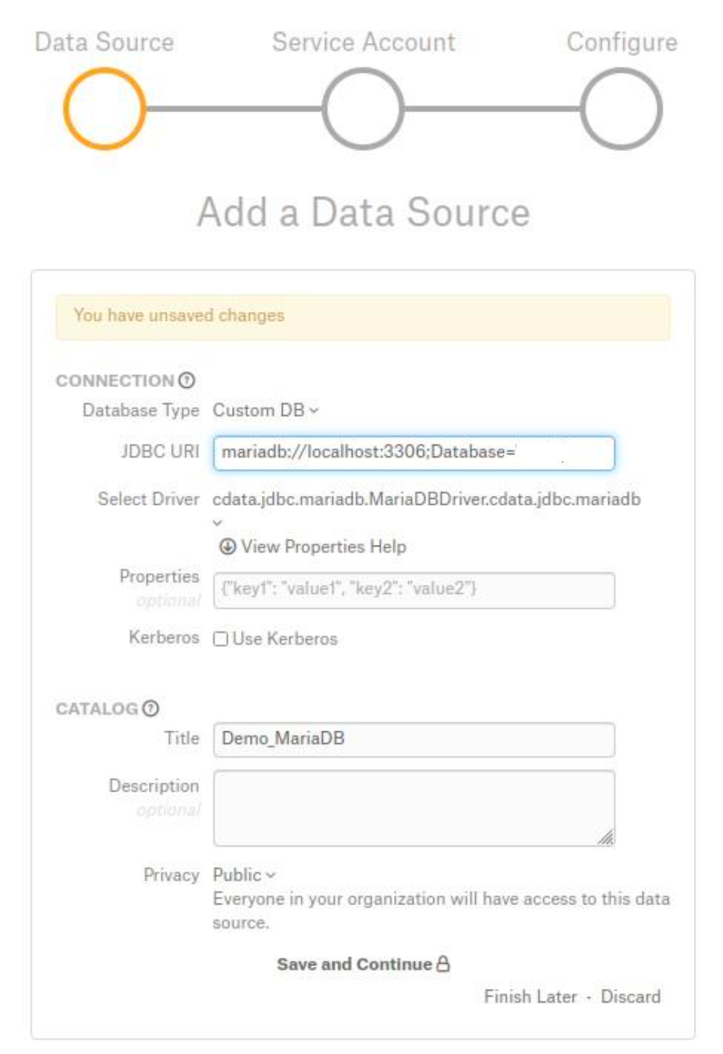This screenshot has height=1054, width=723.
Task: Open the Connection help question icon
Action: [186, 380]
